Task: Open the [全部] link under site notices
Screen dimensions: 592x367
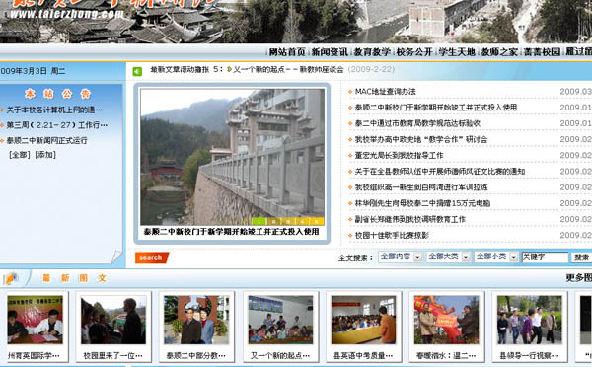Action: pos(20,155)
